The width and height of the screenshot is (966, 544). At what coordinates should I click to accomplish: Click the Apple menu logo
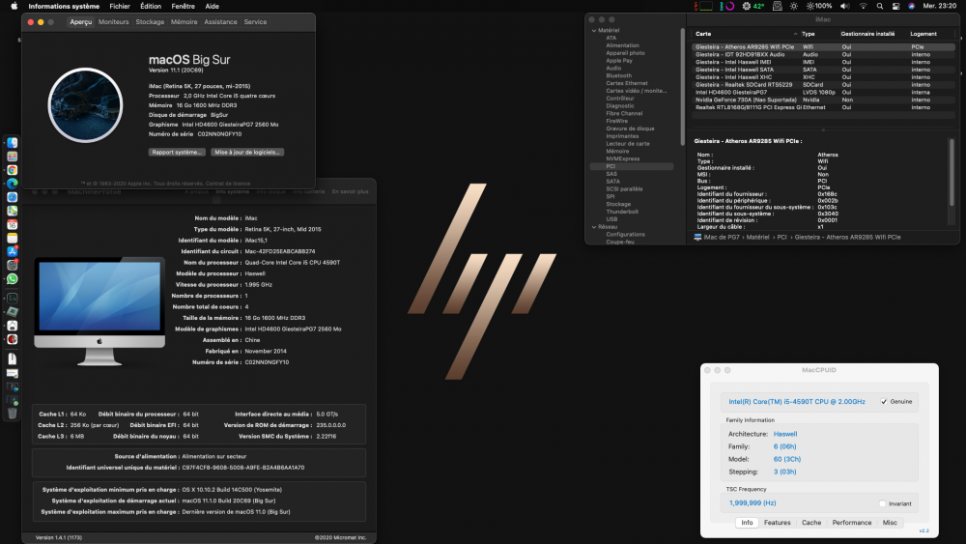click(14, 6)
